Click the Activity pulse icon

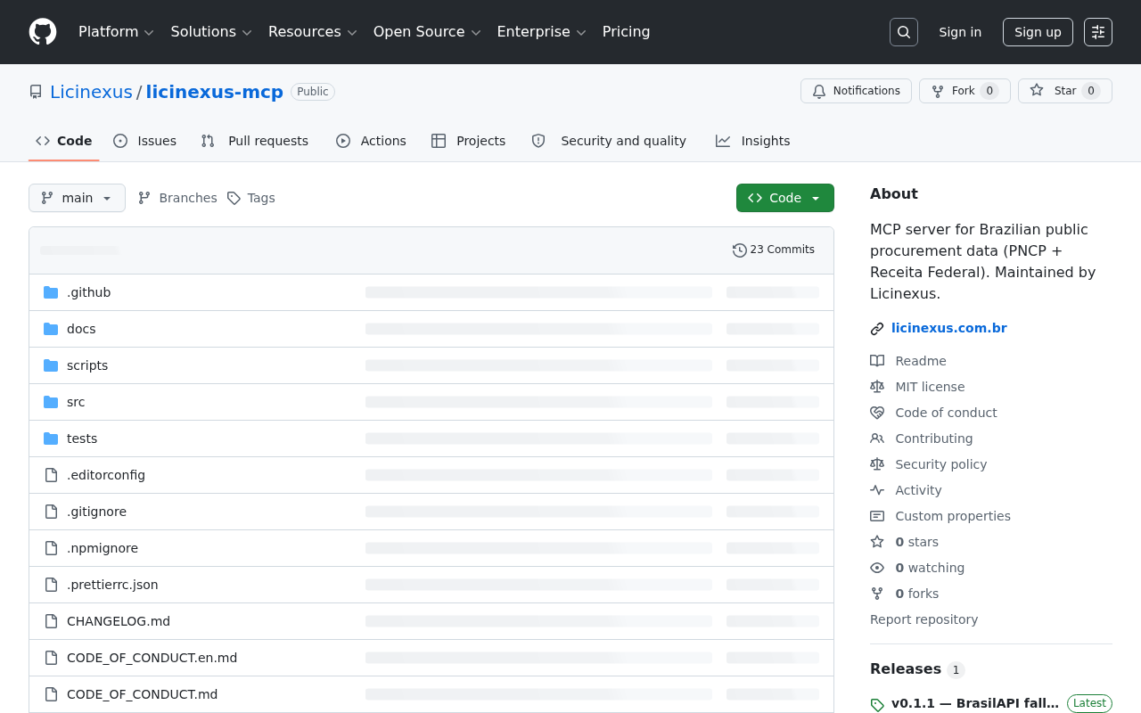click(877, 490)
